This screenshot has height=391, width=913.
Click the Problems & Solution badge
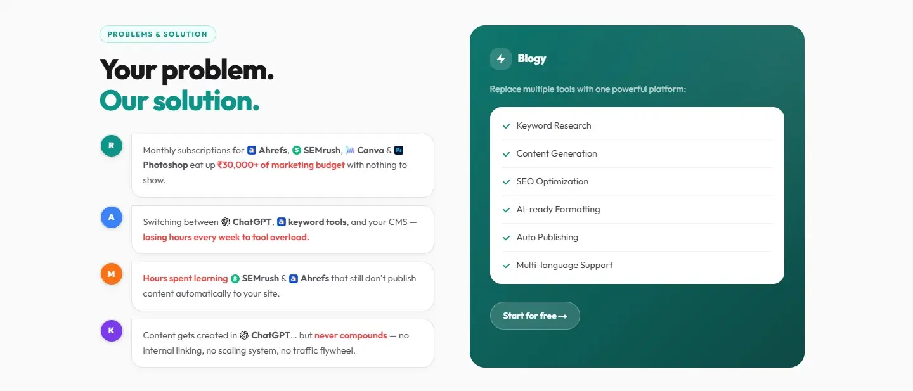tap(158, 34)
